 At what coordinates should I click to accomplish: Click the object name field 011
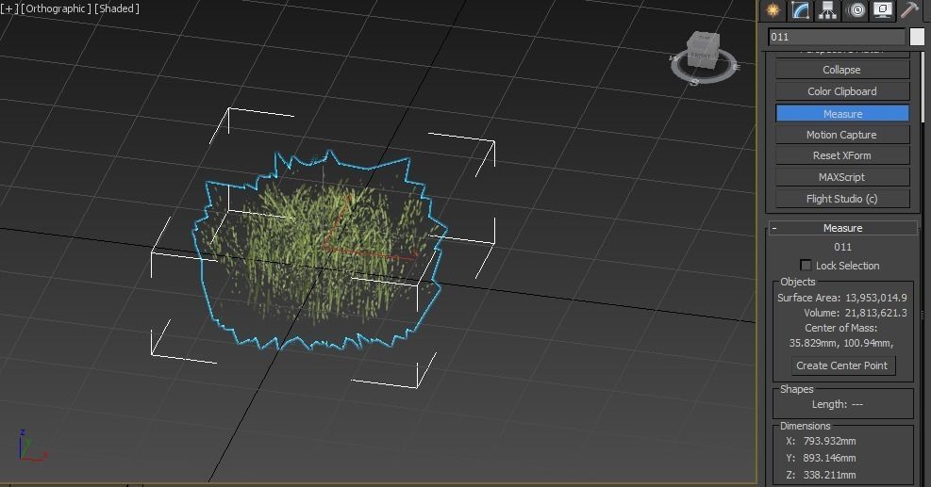837,37
